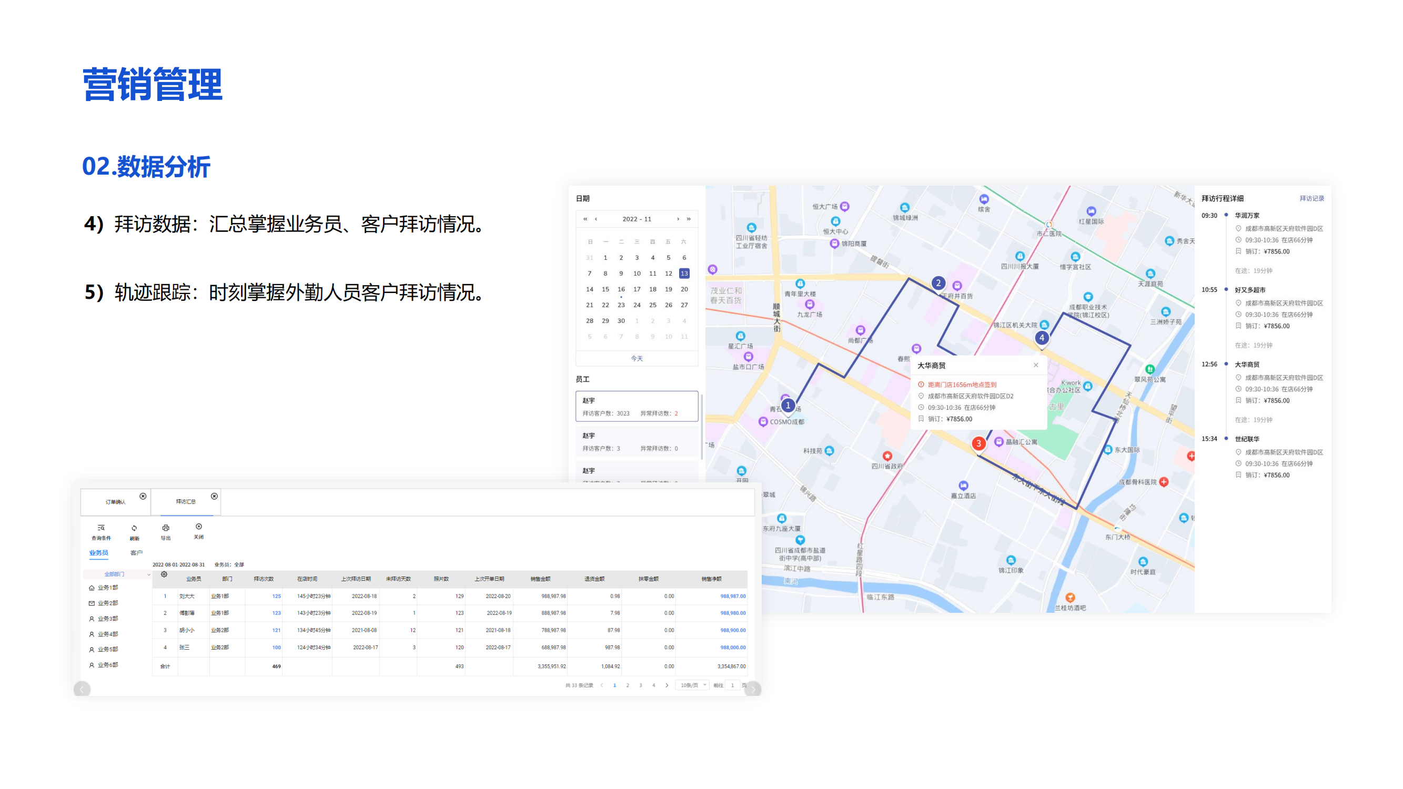
Task: Click map route marker number 2
Action: coord(938,283)
